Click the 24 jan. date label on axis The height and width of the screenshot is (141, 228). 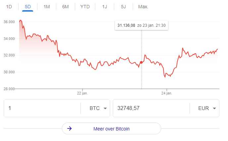(x=167, y=93)
